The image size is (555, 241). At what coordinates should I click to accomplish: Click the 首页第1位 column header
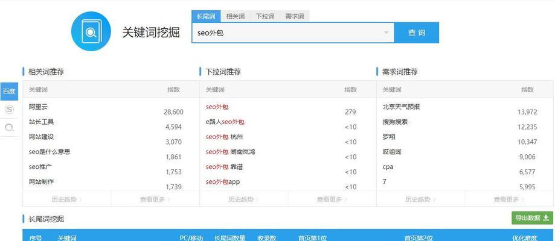click(313, 238)
